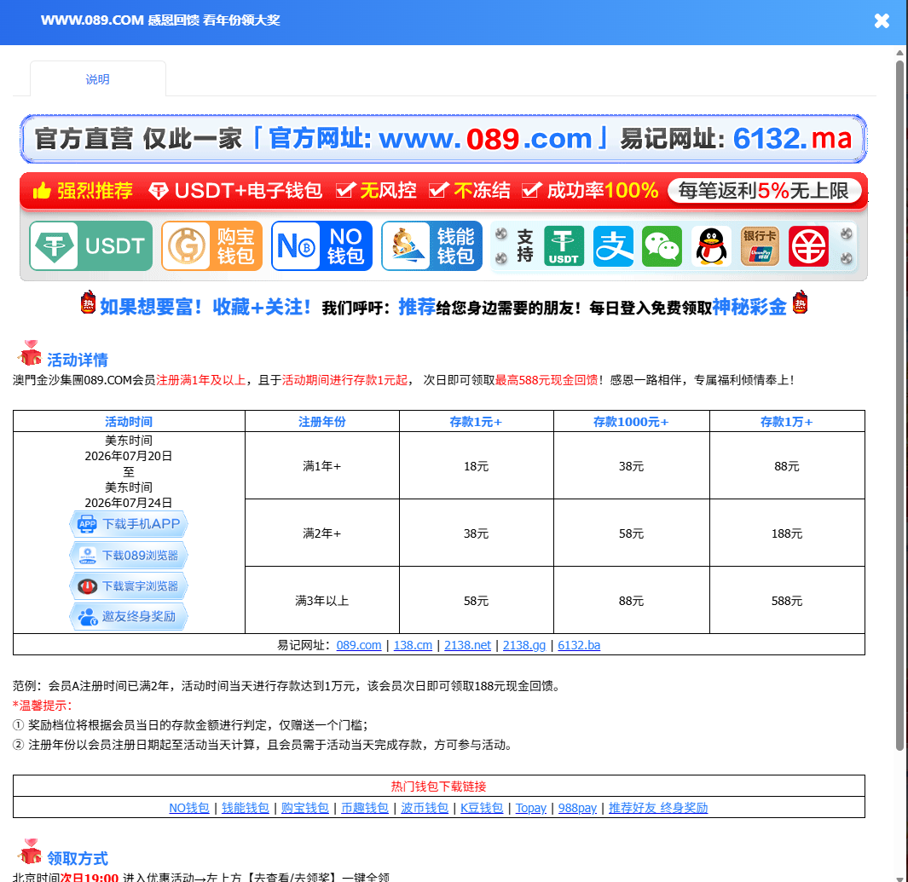Click the QQ penguin payment icon
908x882 pixels.
pos(711,246)
